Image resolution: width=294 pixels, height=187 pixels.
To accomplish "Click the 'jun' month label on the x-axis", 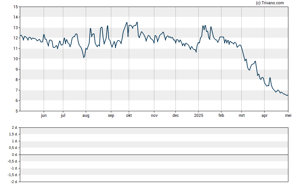I will 44,116.
